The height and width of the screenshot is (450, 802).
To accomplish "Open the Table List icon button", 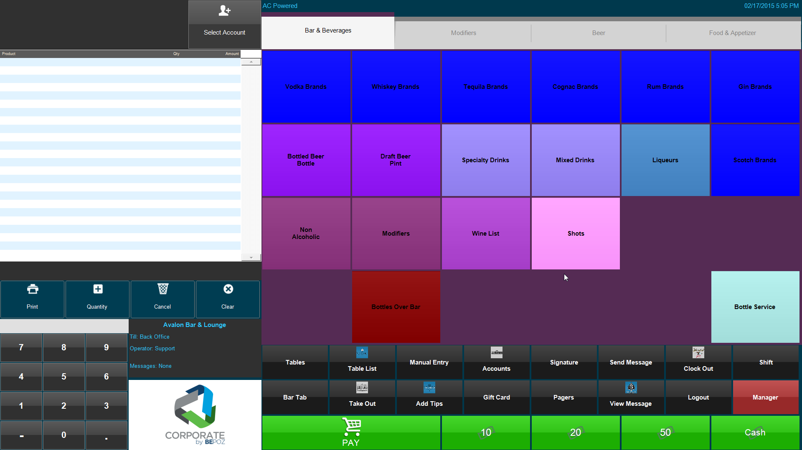I will [x=362, y=353].
